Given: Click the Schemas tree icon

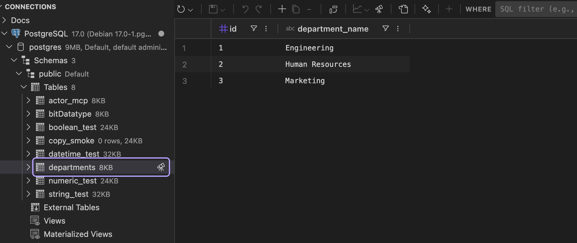Looking at the screenshot, I should [26, 60].
